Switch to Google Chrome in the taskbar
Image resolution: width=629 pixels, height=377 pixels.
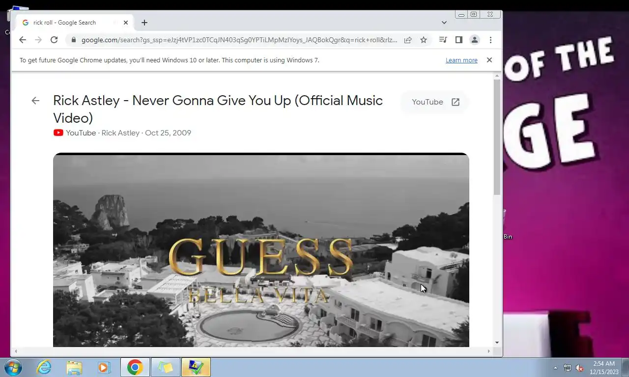tap(135, 367)
